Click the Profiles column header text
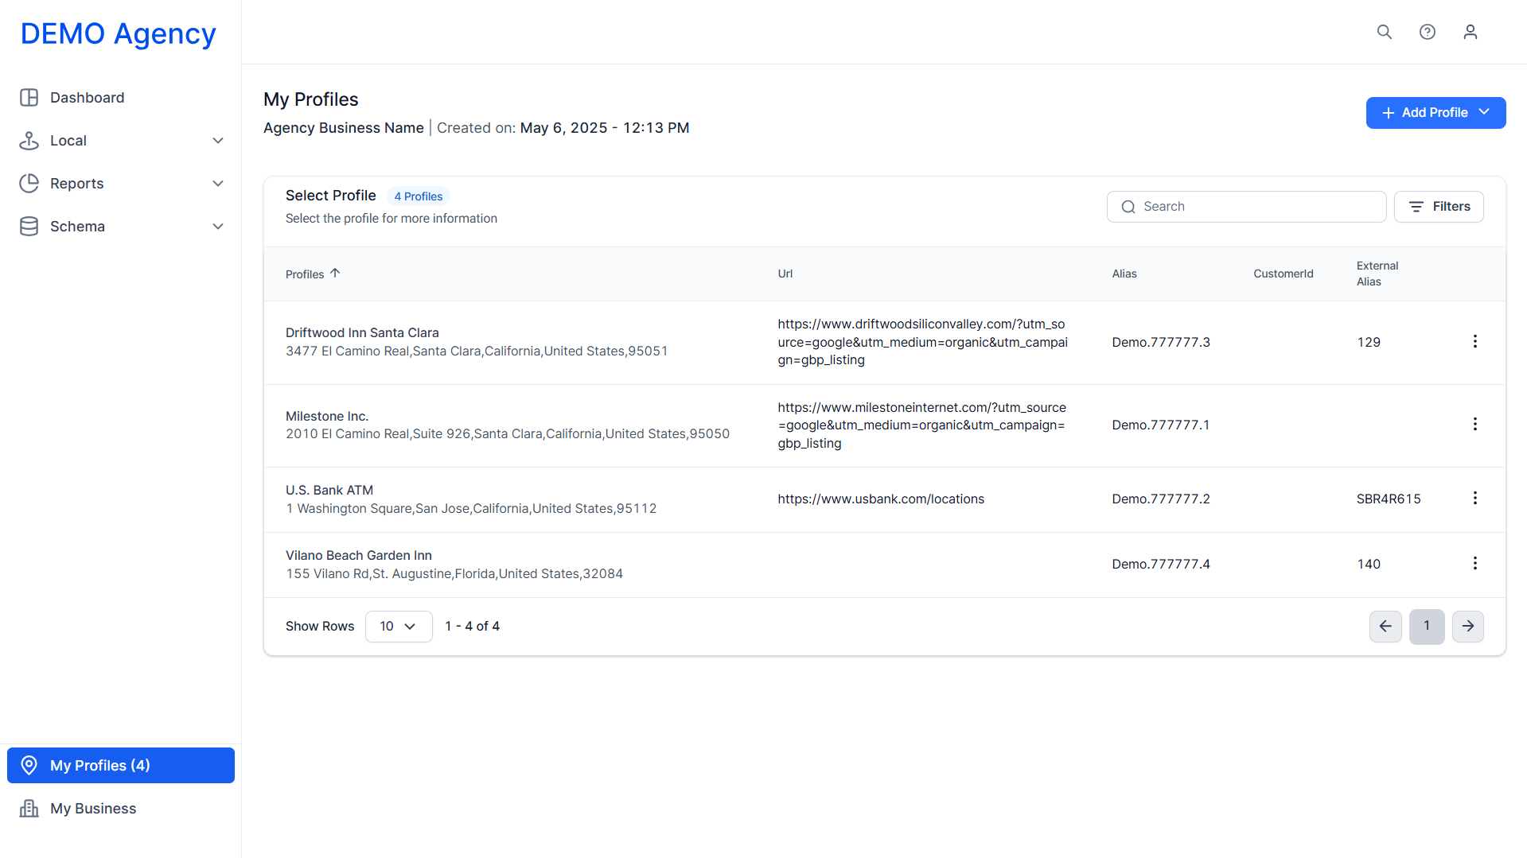Image resolution: width=1527 pixels, height=858 pixels. coord(305,274)
